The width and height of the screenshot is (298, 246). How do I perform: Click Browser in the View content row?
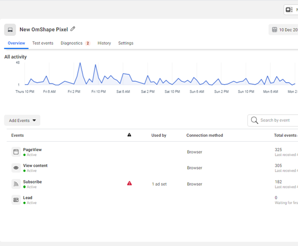pos(195,168)
